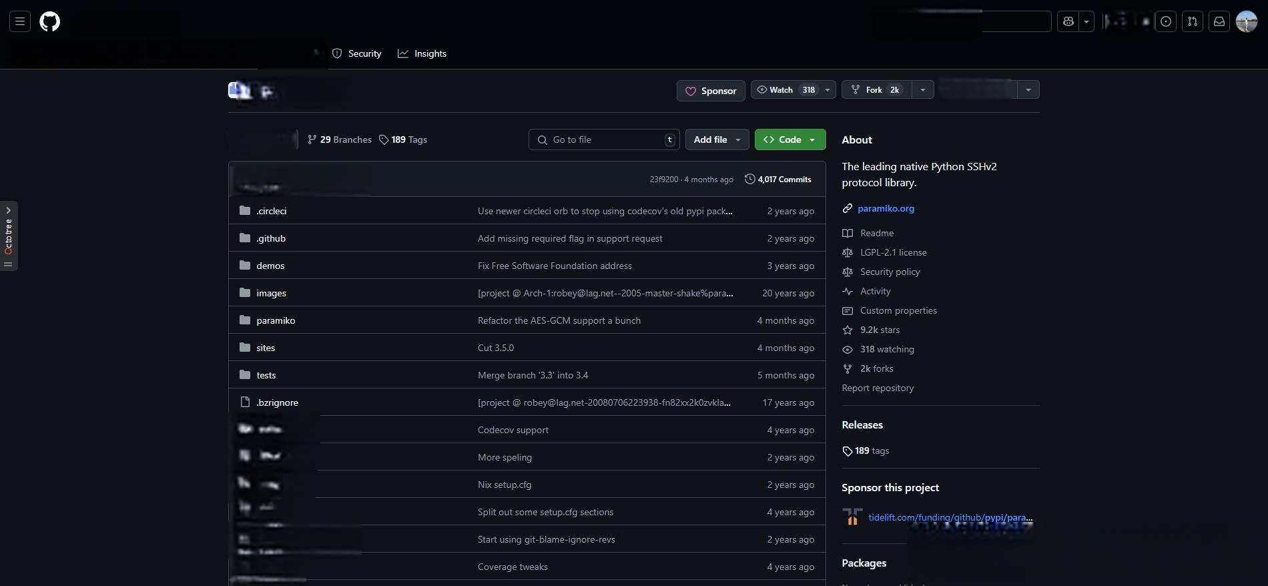Click the demos folder icon
This screenshot has height=586, width=1268.
pos(245,266)
